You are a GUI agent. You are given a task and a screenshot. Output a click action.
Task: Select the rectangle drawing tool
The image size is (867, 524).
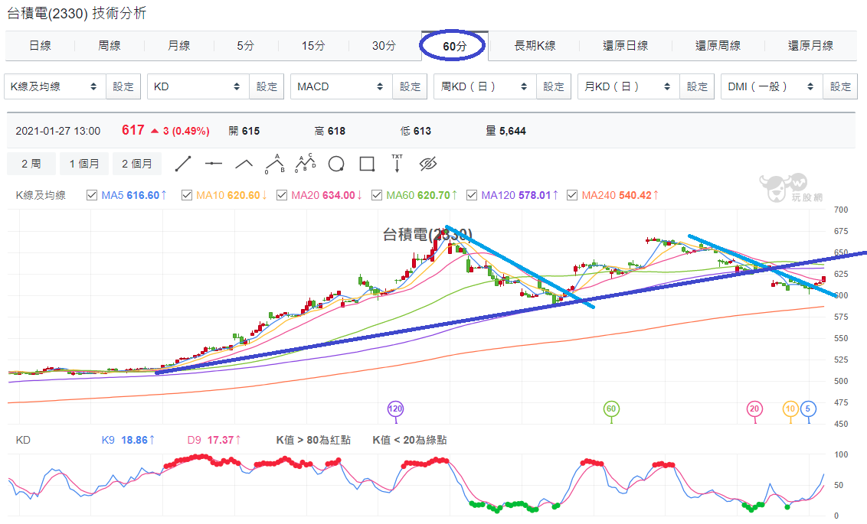point(367,164)
